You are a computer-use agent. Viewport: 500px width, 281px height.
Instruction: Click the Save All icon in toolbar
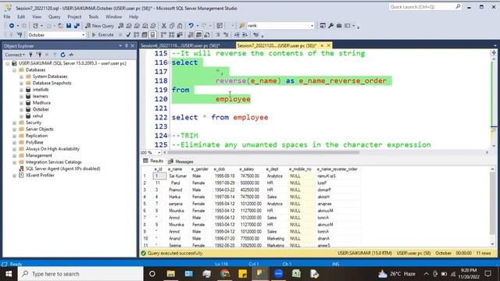[x=77, y=26]
